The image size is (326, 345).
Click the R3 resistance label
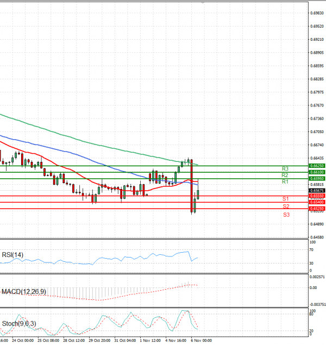[x=285, y=169]
